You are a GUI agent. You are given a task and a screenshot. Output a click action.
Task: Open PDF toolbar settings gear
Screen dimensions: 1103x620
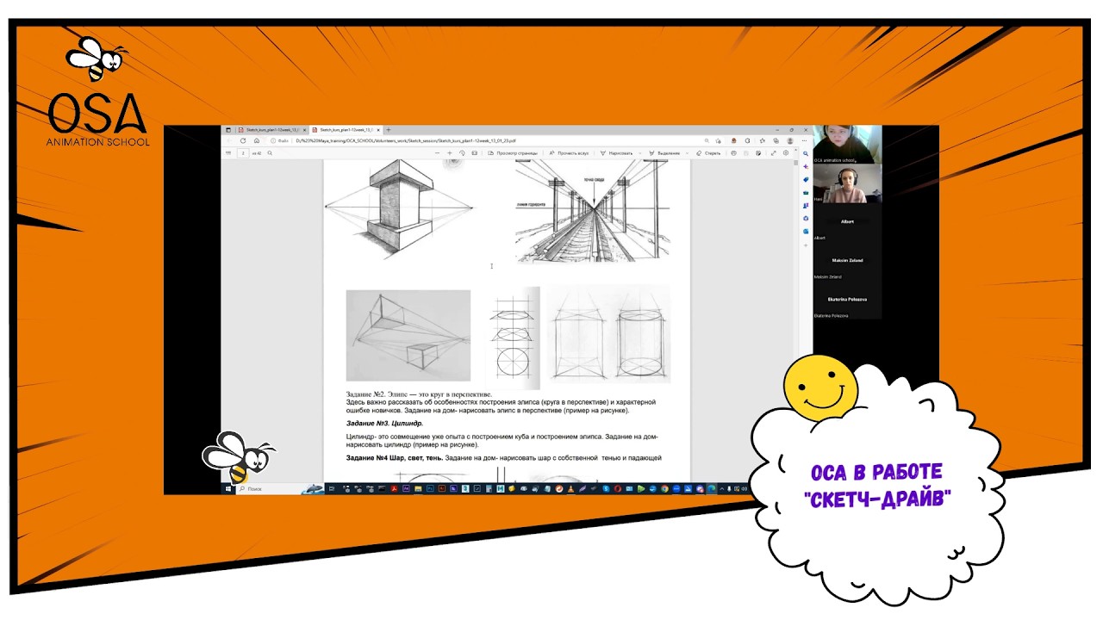click(x=786, y=153)
